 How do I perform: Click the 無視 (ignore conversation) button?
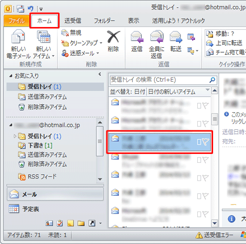pos(71,33)
